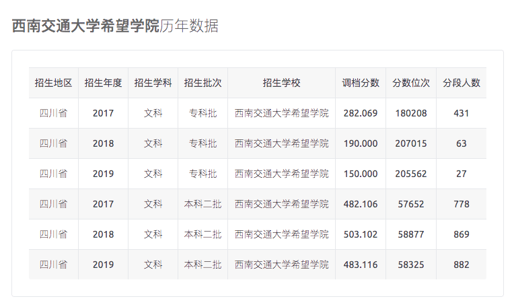Click the 招生学校 column header
The width and height of the screenshot is (514, 307).
[x=282, y=83]
